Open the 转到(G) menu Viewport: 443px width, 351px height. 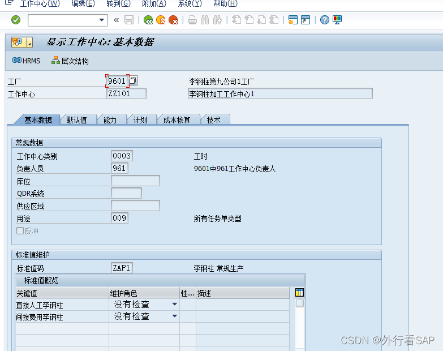point(118,4)
